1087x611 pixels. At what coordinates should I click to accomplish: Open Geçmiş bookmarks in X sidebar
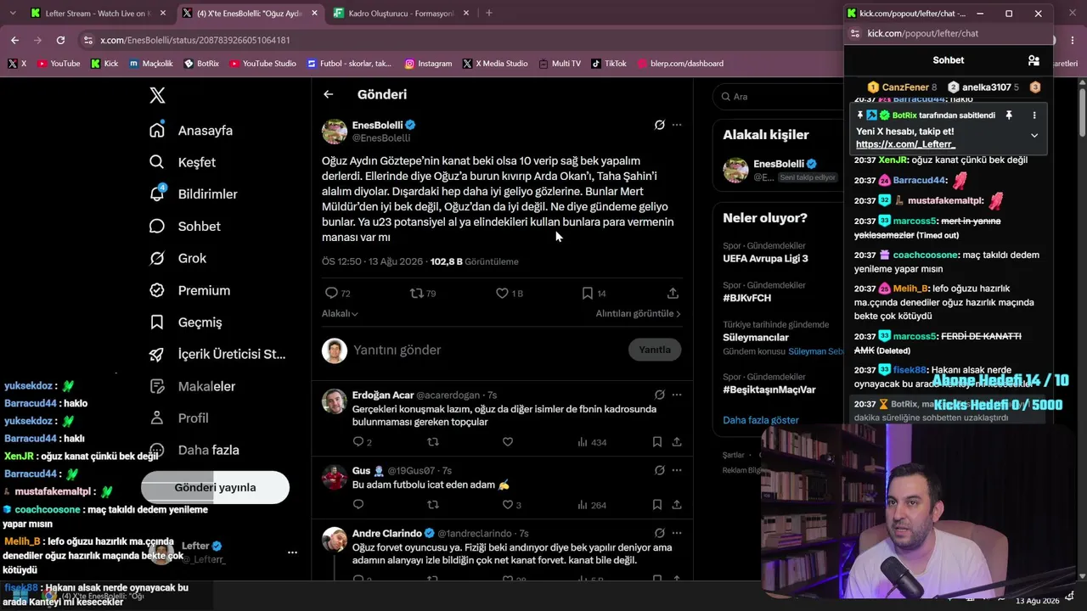point(185,322)
